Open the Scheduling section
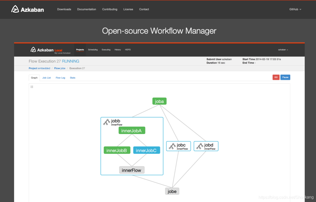Image resolution: width=316 pixels, height=202 pixels. point(93,50)
